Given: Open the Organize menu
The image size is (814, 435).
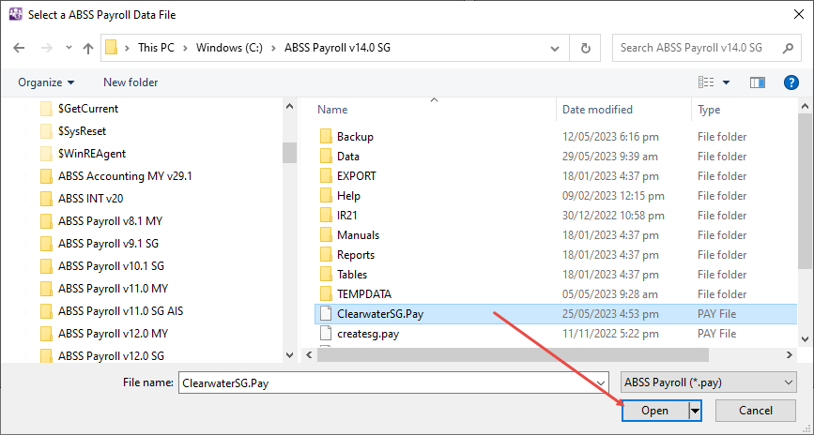Looking at the screenshot, I should 46,82.
